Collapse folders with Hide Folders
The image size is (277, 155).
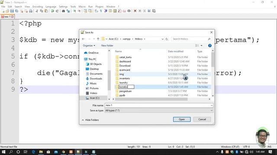tap(90, 120)
